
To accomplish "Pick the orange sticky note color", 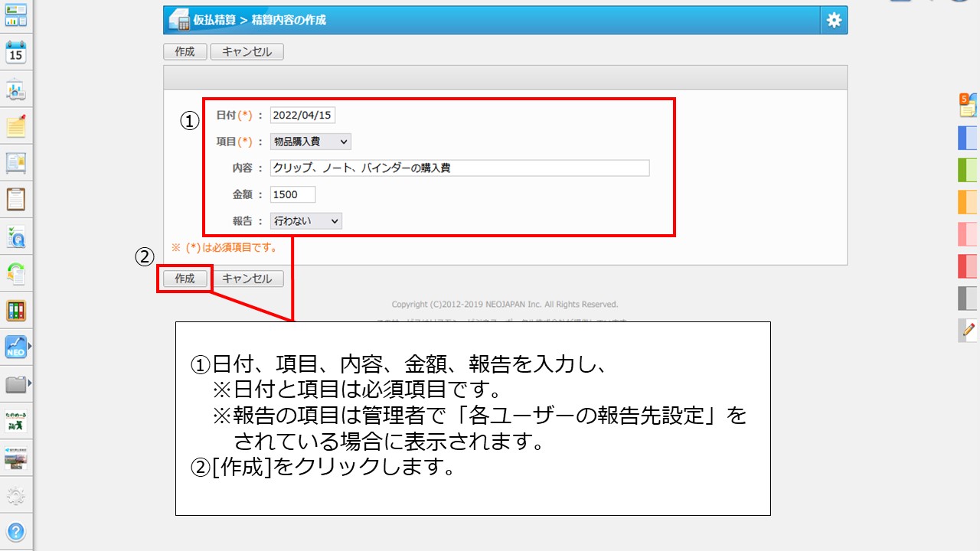I will tap(968, 202).
